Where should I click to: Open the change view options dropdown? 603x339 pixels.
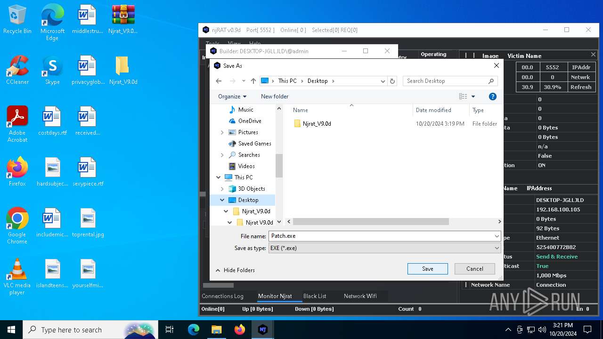point(473,97)
